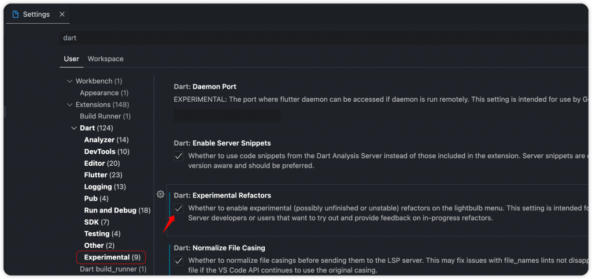Open the Experimental (9) category

tap(112, 258)
